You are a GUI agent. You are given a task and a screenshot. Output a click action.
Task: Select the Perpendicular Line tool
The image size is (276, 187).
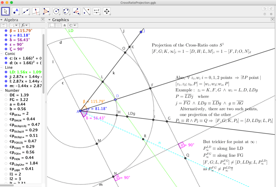(x=36, y=11)
